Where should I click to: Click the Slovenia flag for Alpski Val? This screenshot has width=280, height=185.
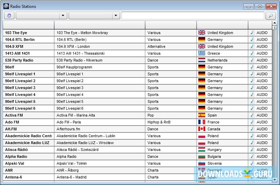coord(202,163)
